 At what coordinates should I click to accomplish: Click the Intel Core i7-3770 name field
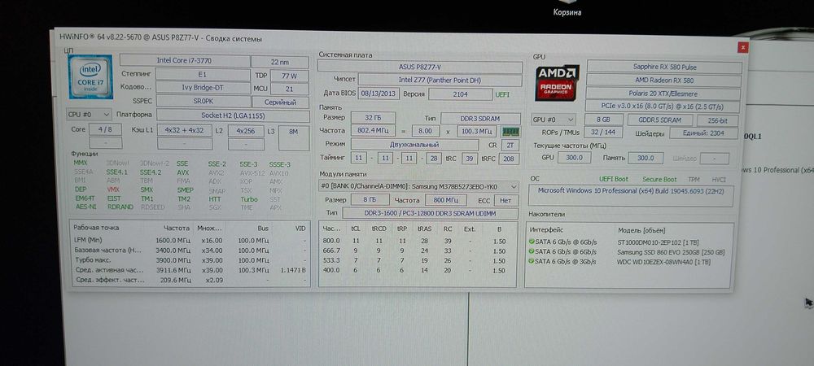[x=184, y=61]
